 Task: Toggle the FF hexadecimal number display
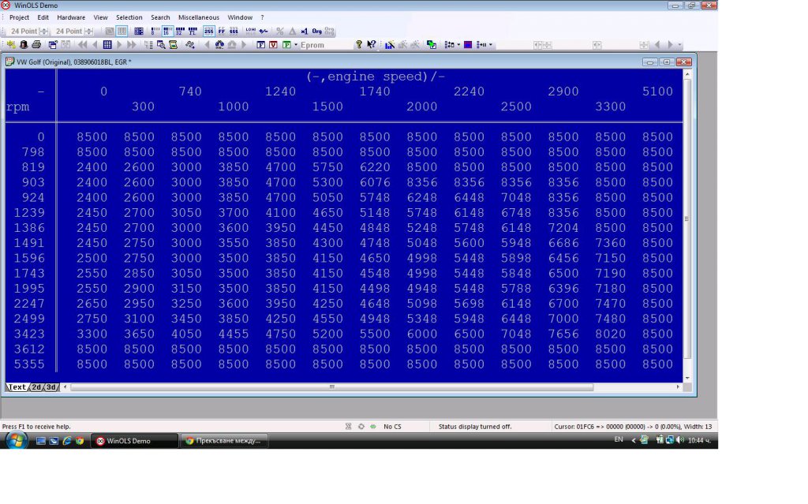point(221,32)
